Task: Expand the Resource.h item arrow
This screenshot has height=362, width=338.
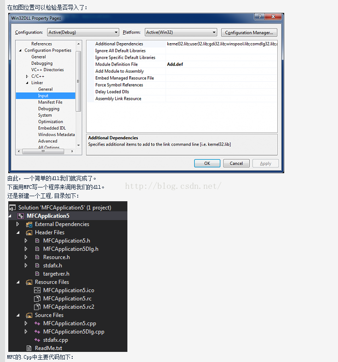Action: [26, 257]
